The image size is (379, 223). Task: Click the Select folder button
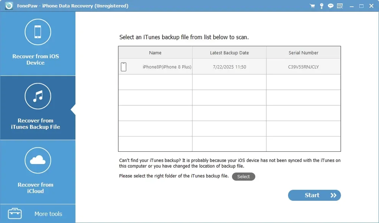tap(243, 177)
